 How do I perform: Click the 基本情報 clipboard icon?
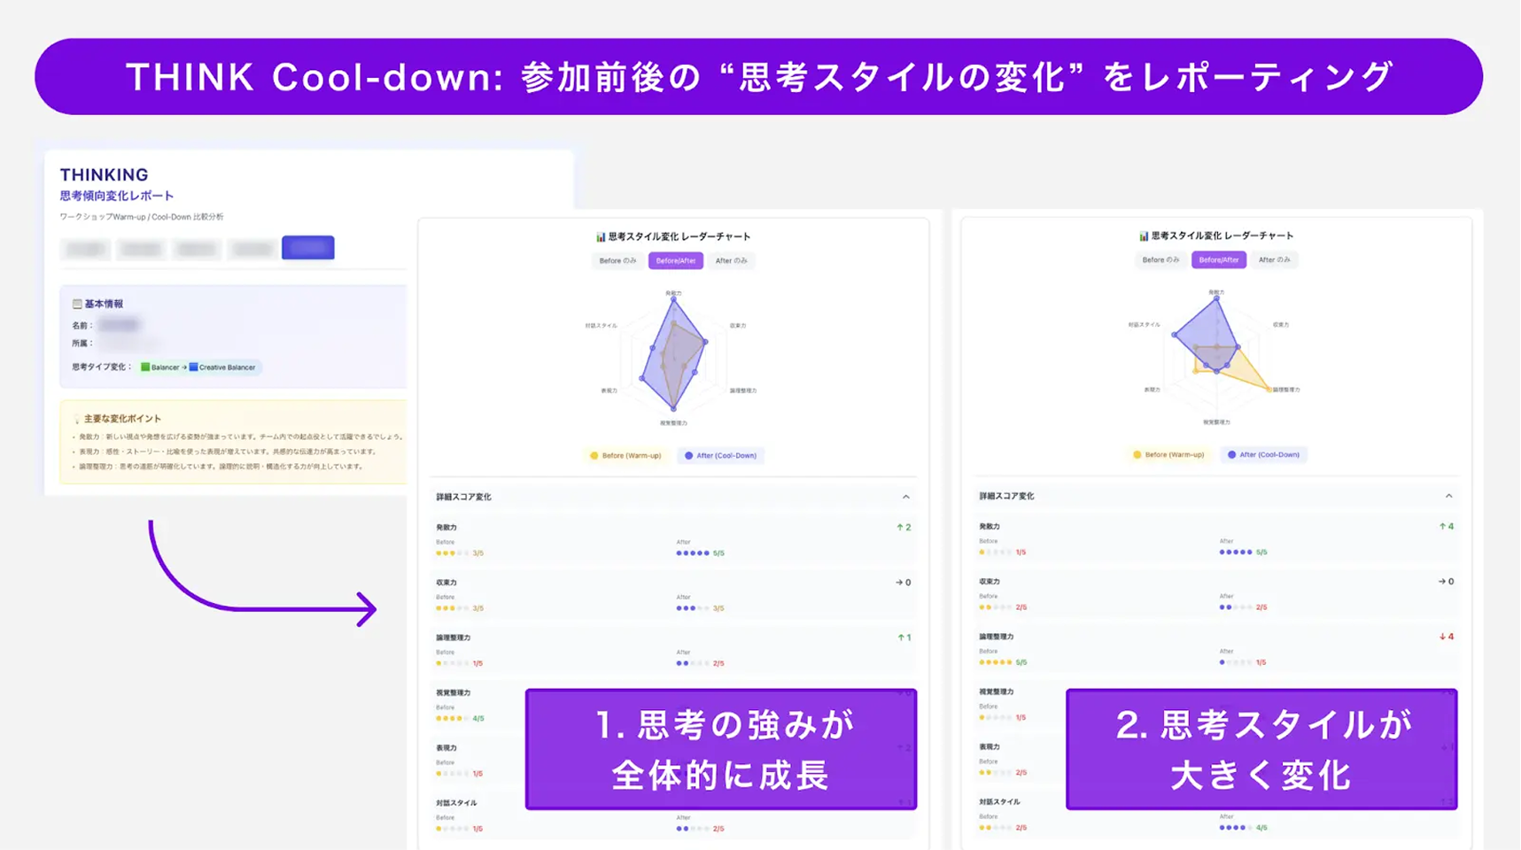point(77,304)
